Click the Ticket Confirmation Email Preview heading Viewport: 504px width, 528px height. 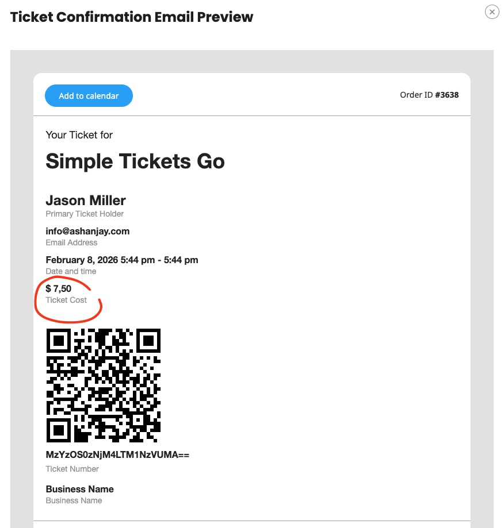point(132,17)
